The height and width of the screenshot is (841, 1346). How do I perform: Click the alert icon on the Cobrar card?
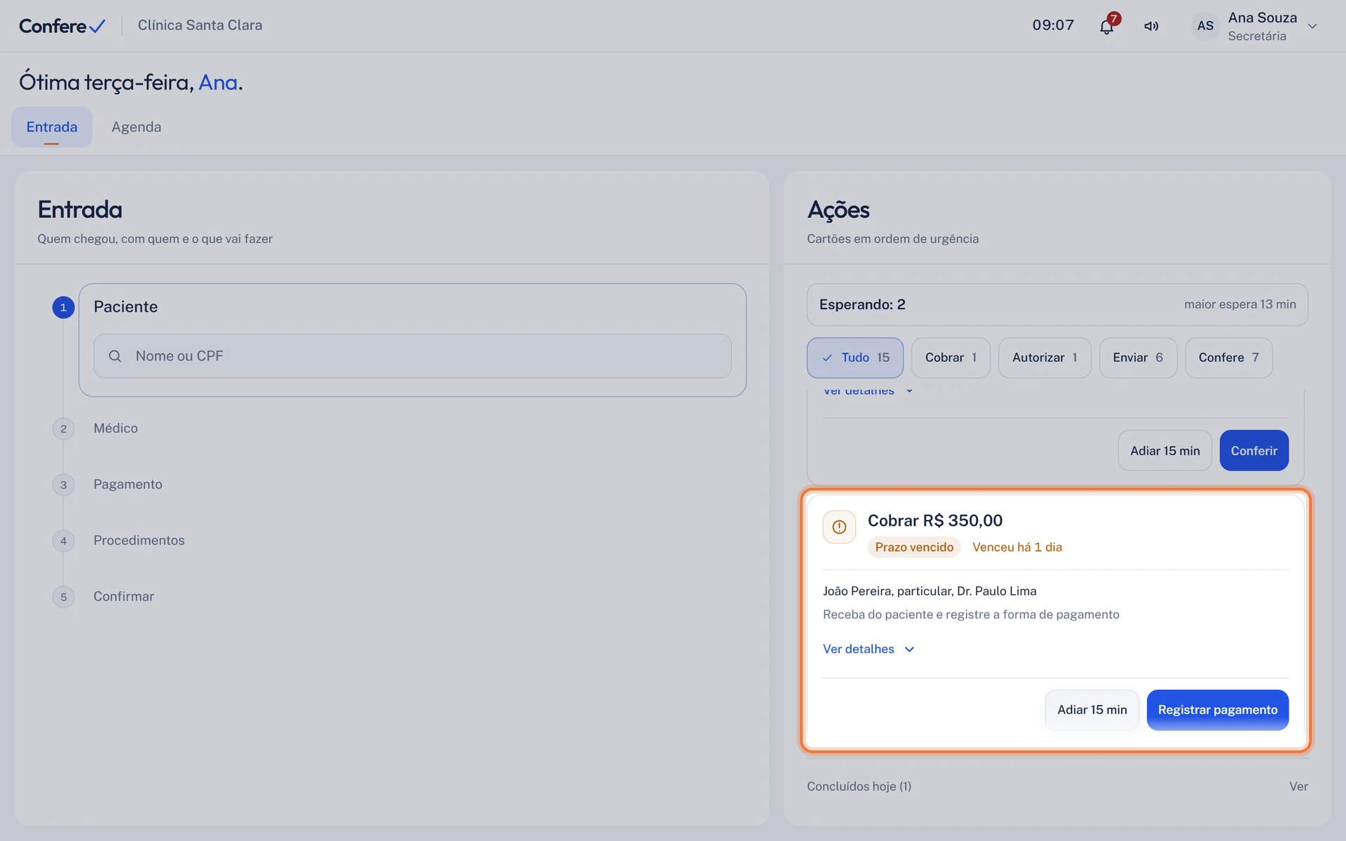click(x=839, y=527)
